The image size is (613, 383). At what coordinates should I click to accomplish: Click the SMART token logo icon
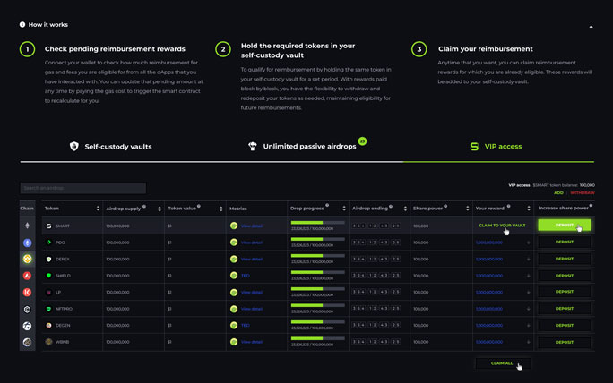pyautogui.click(x=48, y=226)
